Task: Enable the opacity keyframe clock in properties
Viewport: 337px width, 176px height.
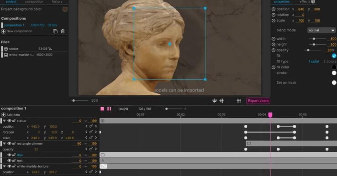Action: [274, 50]
